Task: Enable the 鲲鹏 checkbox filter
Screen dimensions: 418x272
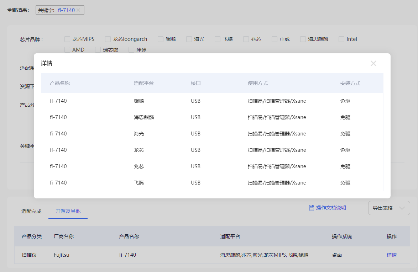Action: (x=161, y=39)
